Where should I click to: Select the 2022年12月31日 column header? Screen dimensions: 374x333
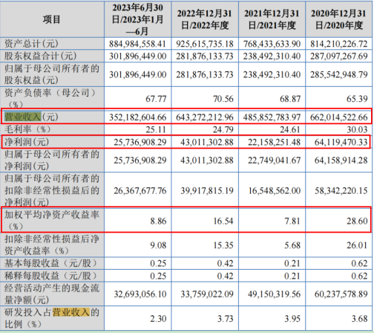[205, 19]
